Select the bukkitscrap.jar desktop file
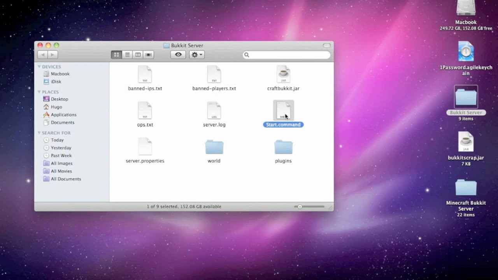Screen dimensions: 498x280 point(466,141)
